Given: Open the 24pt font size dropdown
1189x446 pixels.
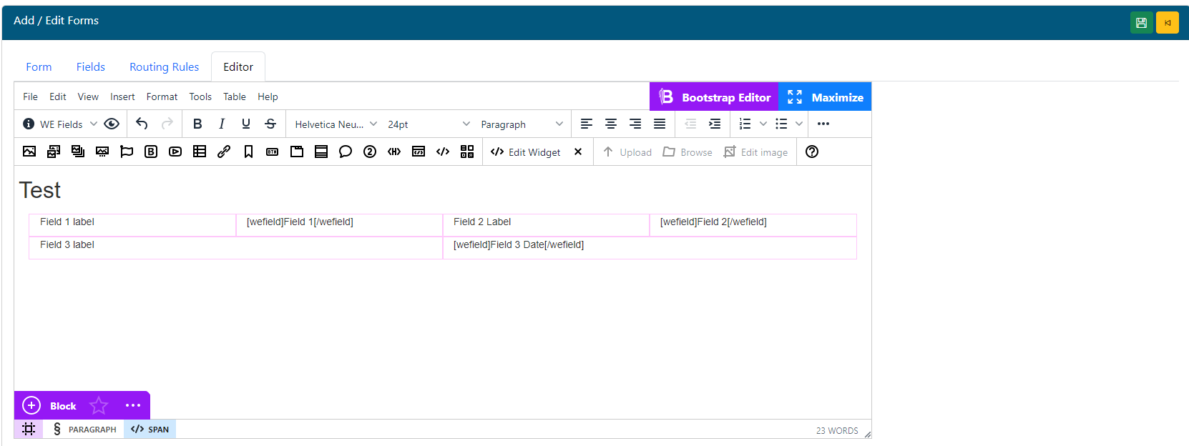Looking at the screenshot, I should (x=429, y=124).
